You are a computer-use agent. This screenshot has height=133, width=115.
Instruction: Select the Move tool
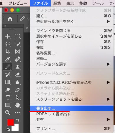[7, 36]
